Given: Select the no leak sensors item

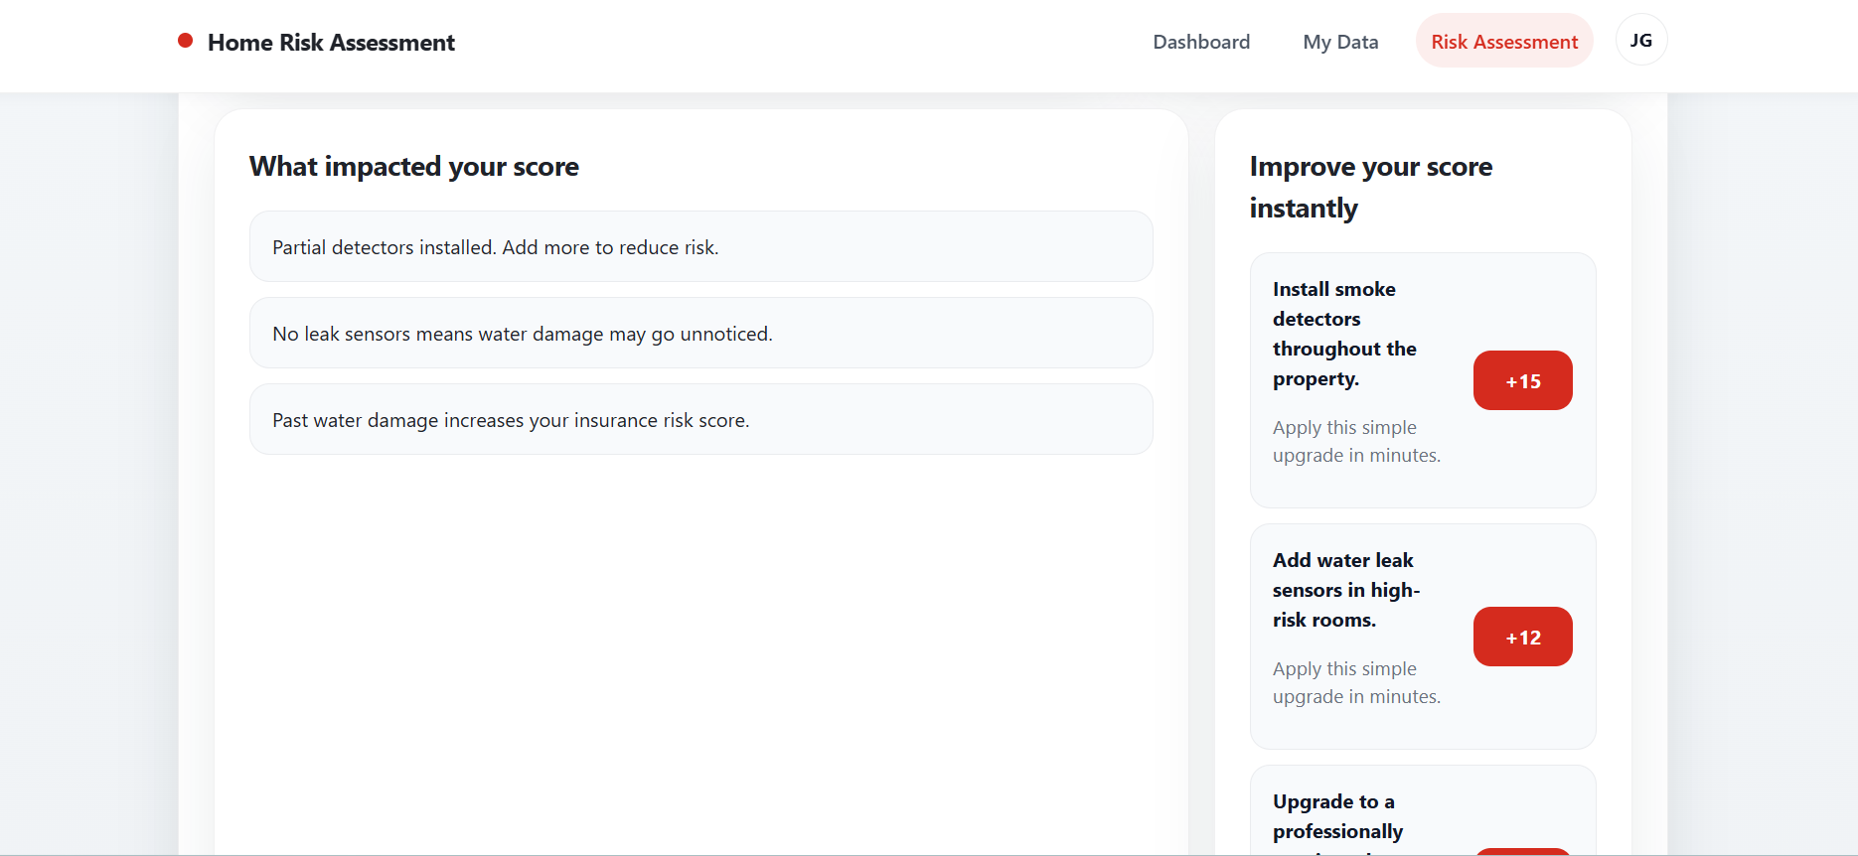Looking at the screenshot, I should (700, 333).
